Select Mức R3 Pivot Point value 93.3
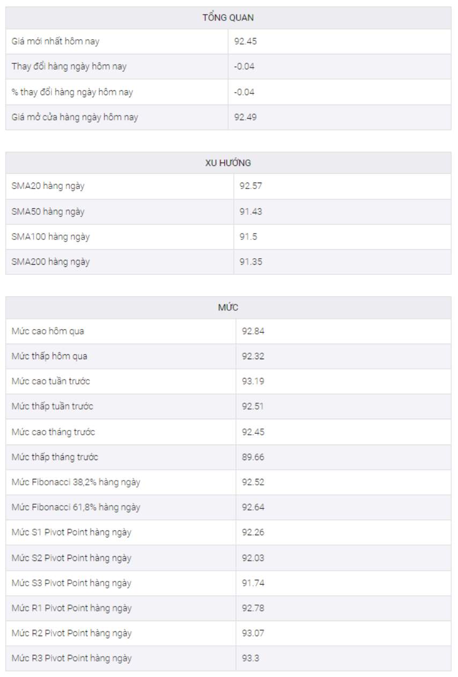Image resolution: width=458 pixels, height=677 pixels. tap(250, 659)
